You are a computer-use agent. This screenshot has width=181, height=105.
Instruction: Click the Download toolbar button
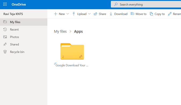119,14
